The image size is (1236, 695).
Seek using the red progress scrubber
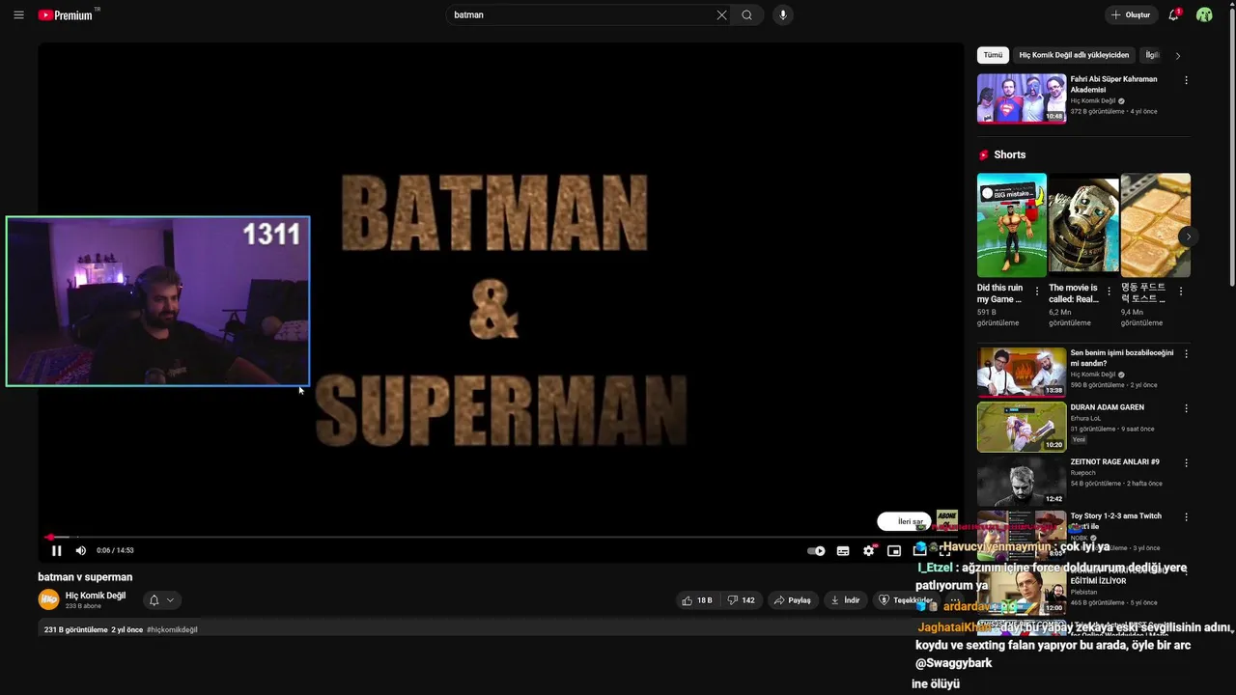[x=49, y=537]
